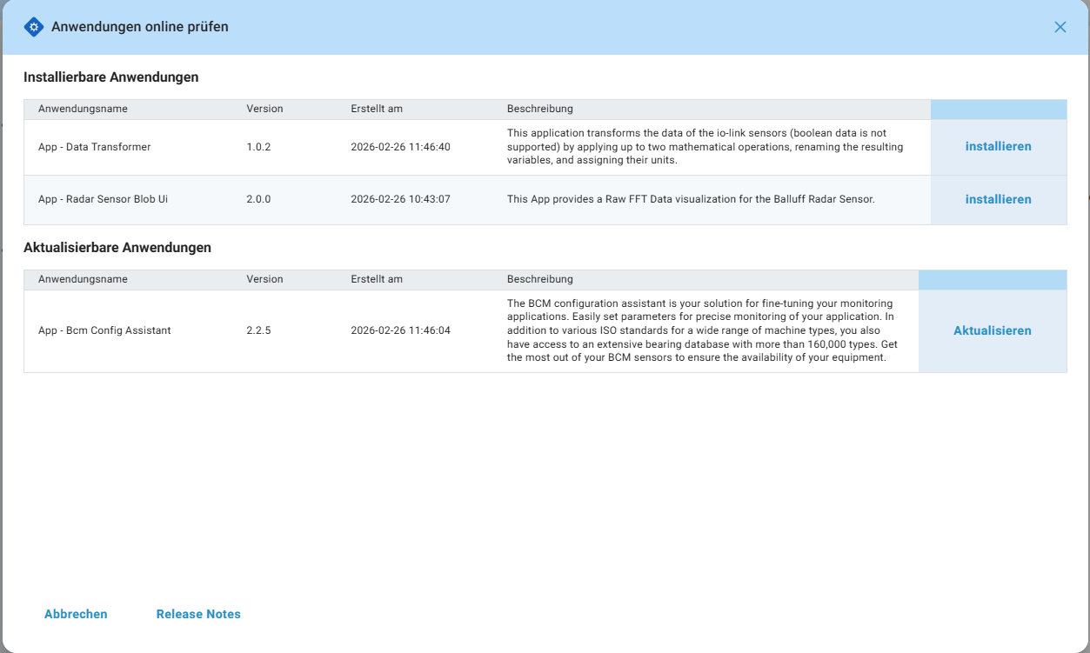Install the Data Transformer app
Viewport: 1090px width, 653px height.
998,147
